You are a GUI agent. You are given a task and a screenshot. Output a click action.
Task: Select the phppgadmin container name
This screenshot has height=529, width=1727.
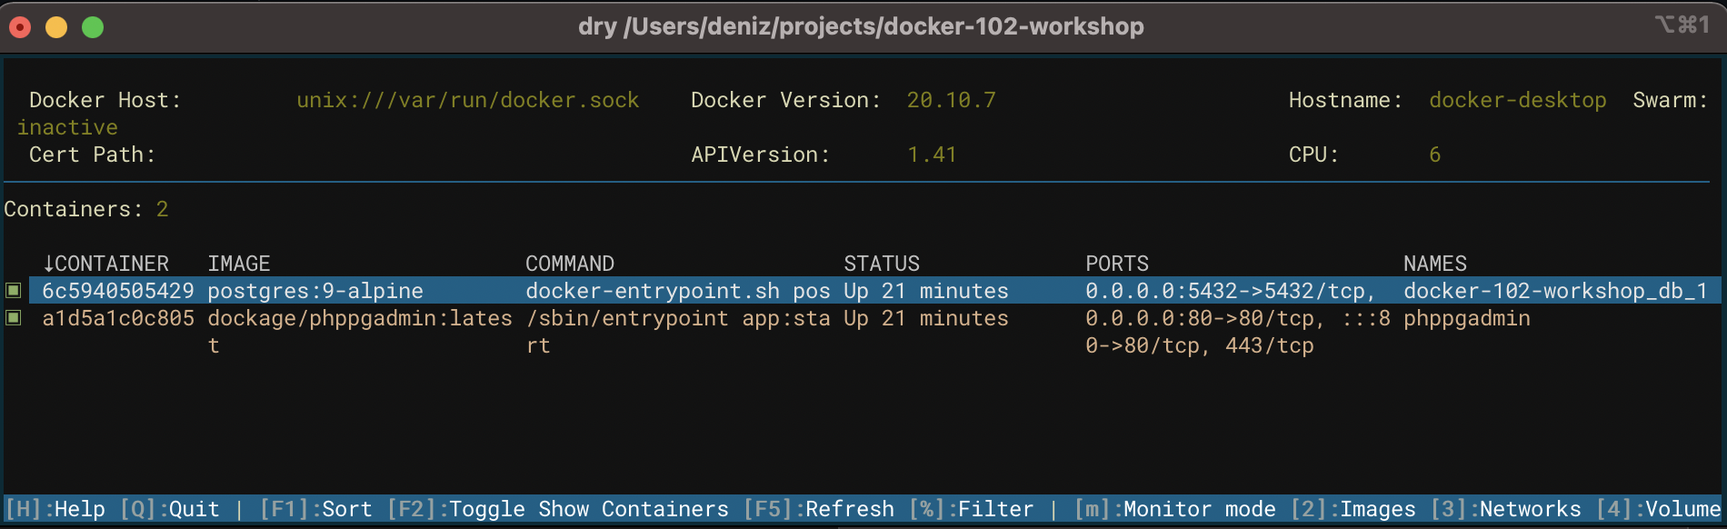click(1466, 318)
